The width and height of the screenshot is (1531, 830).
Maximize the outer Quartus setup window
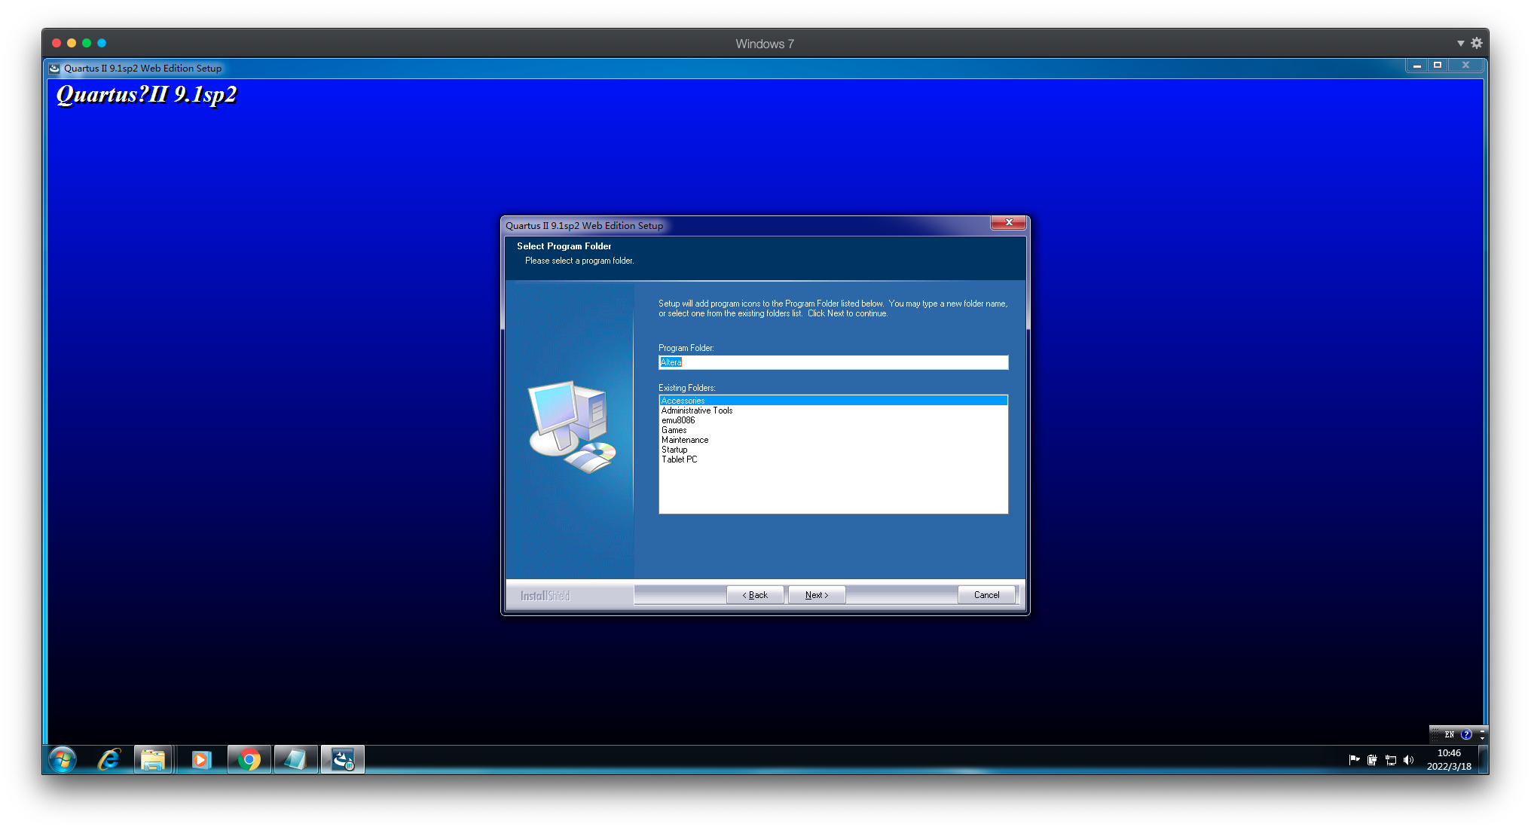(1438, 66)
